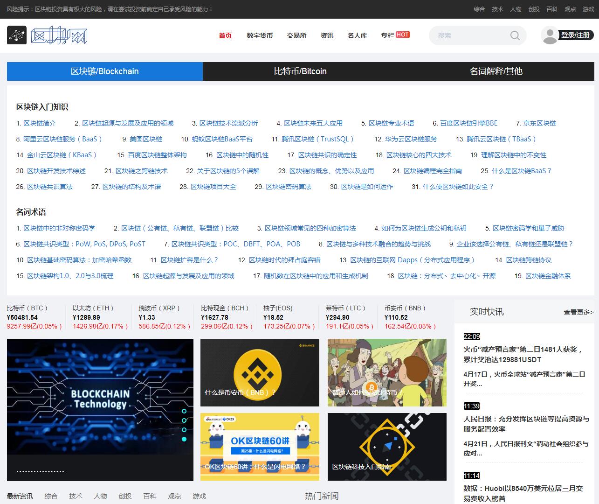Image resolution: width=599 pixels, height=504 pixels.
Task: Select the third carousel indicator dot
Action: coord(184,430)
